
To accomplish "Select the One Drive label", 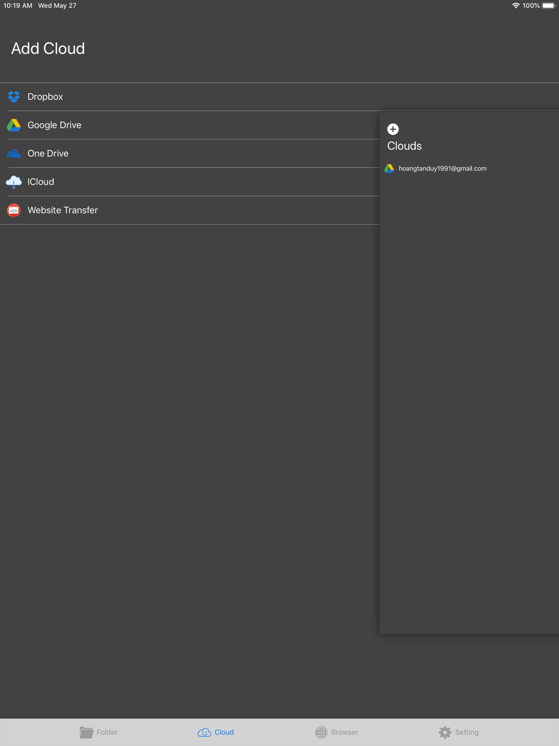I will pos(48,153).
